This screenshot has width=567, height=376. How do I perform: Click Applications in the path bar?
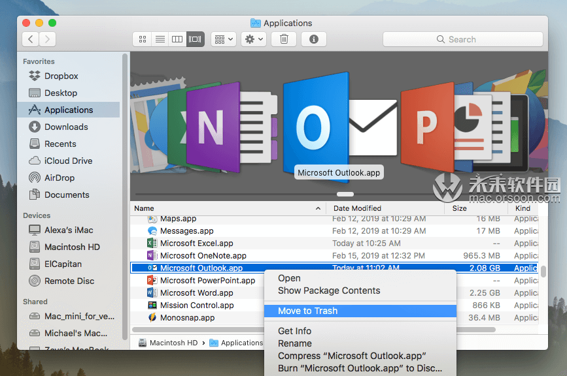(237, 343)
